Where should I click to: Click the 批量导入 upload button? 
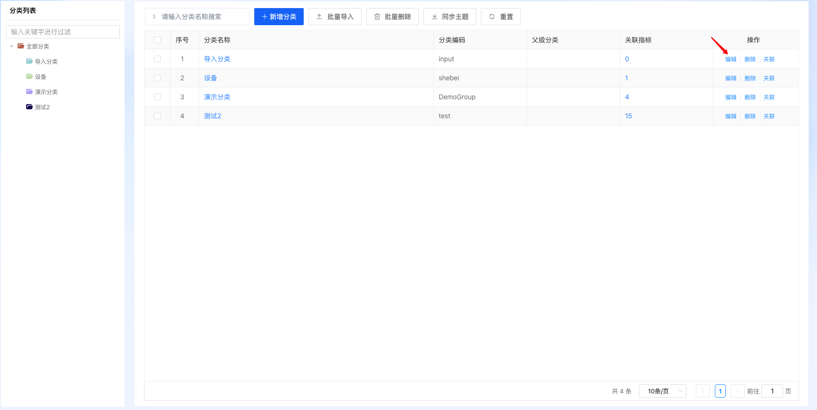coord(335,17)
